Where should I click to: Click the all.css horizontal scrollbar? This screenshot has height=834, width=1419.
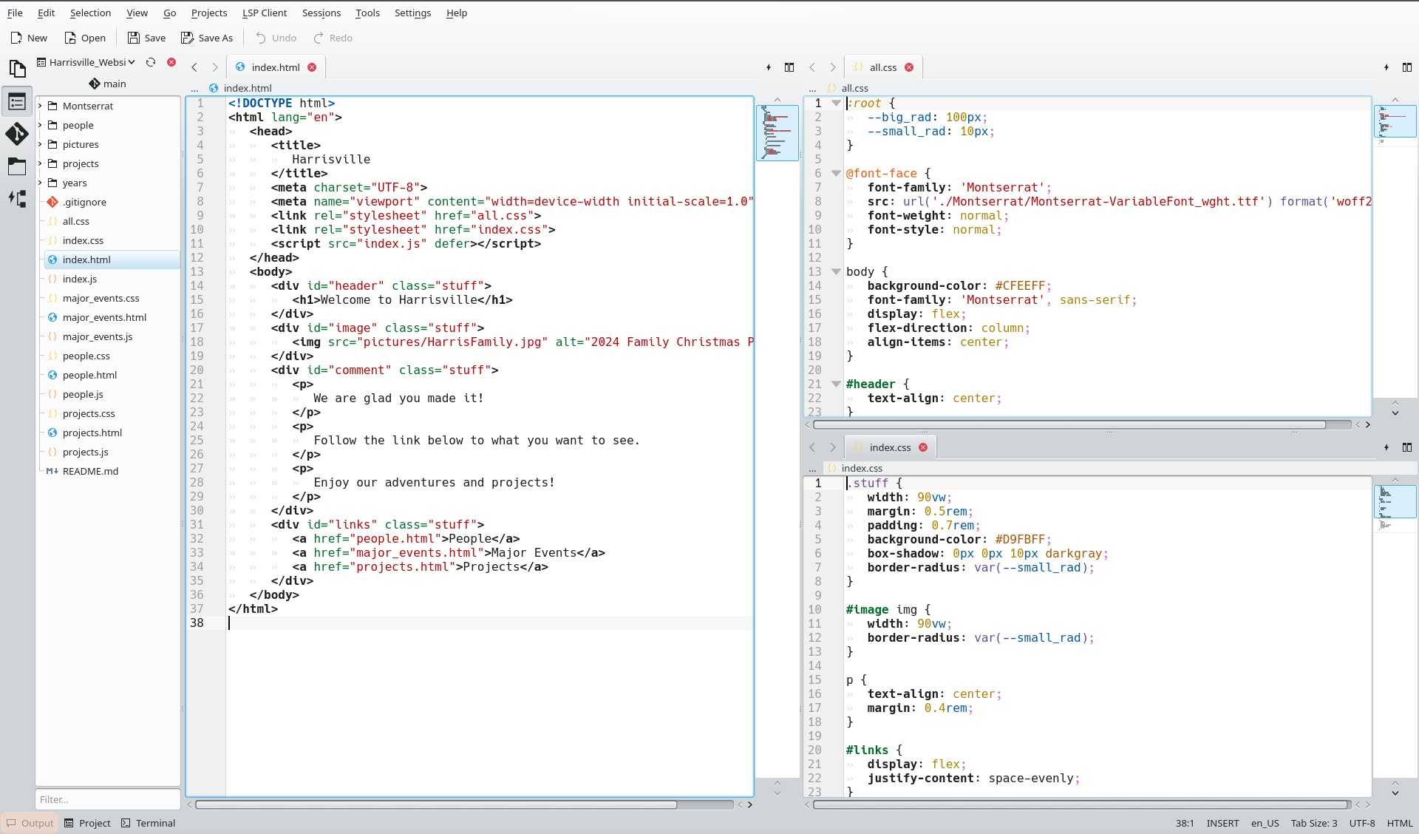click(1069, 424)
